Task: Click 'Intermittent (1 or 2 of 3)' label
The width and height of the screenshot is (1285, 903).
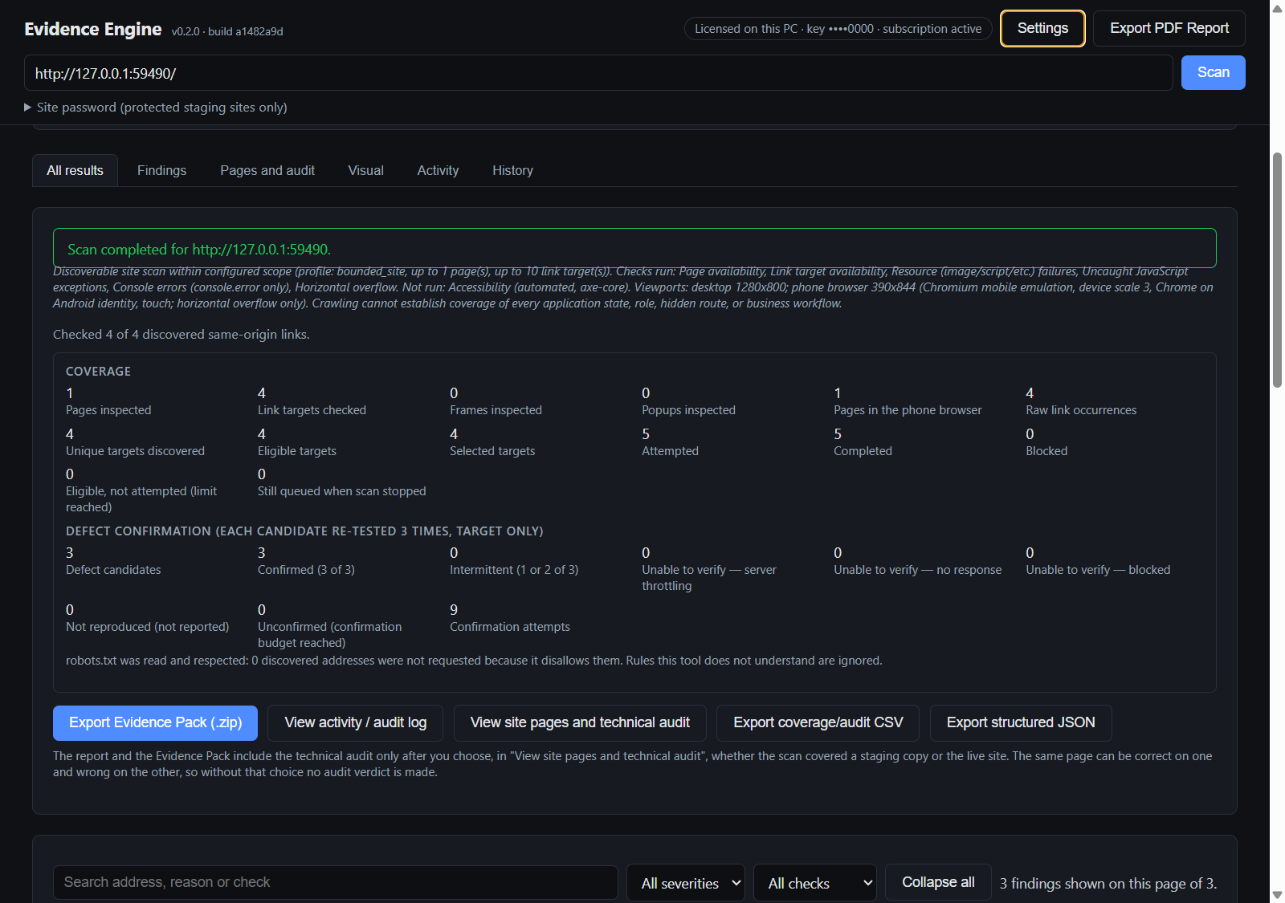Action: point(514,570)
